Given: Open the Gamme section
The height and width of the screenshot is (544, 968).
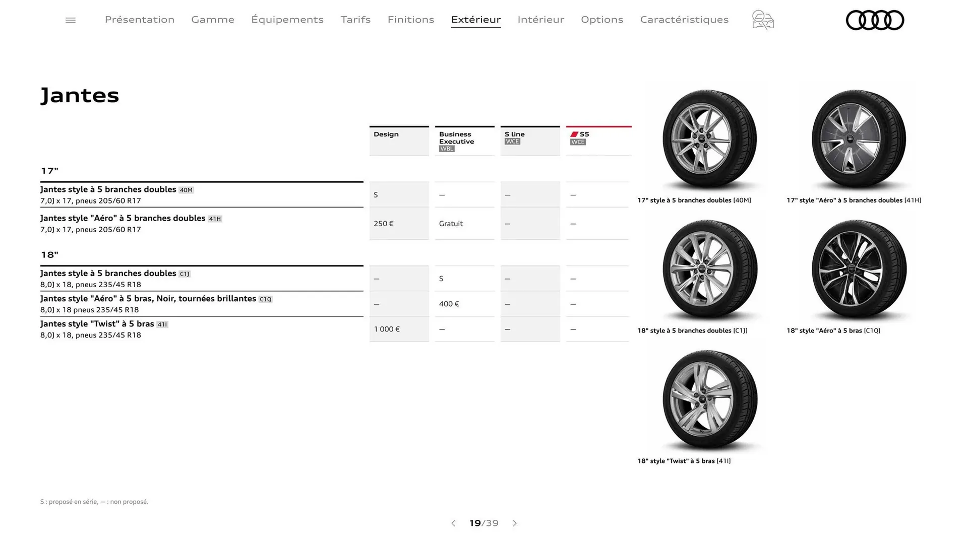Looking at the screenshot, I should [212, 20].
